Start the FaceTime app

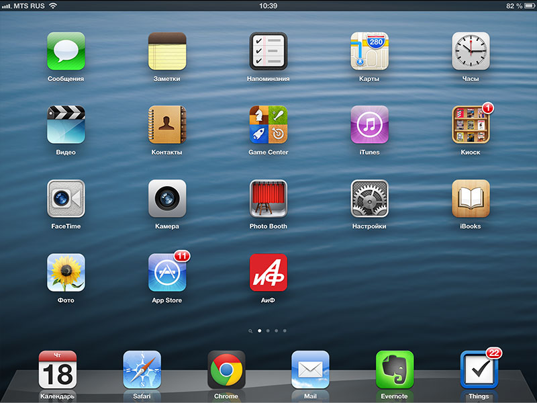[x=66, y=199]
